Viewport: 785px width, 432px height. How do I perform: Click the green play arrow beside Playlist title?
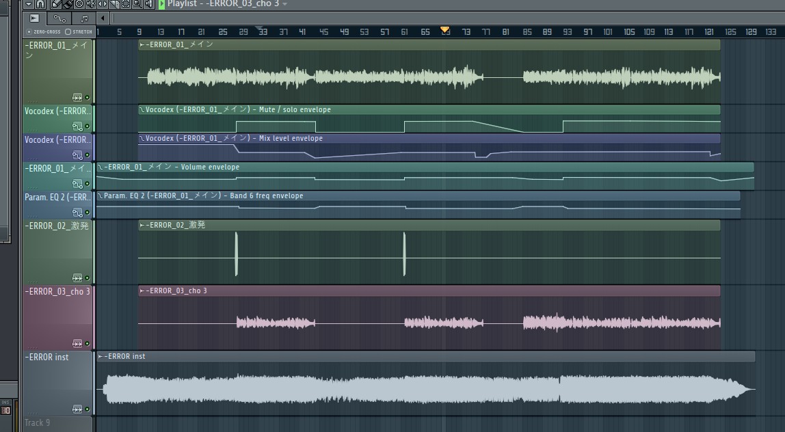(161, 4)
